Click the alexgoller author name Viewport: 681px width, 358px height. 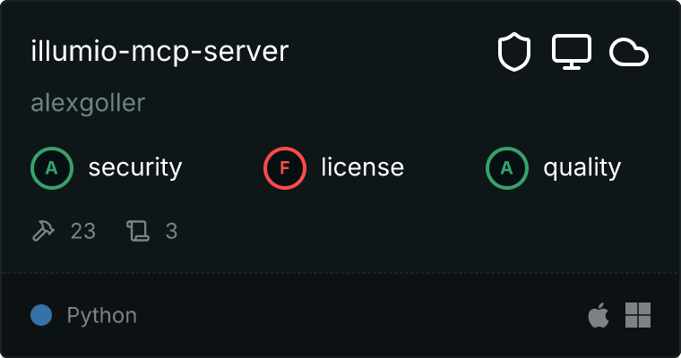click(x=88, y=103)
